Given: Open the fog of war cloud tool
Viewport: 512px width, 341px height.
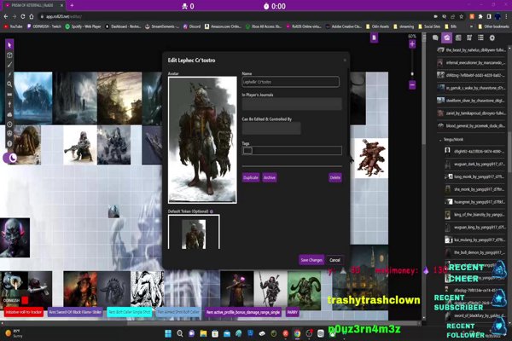Looking at the screenshot, I should (x=9, y=114).
